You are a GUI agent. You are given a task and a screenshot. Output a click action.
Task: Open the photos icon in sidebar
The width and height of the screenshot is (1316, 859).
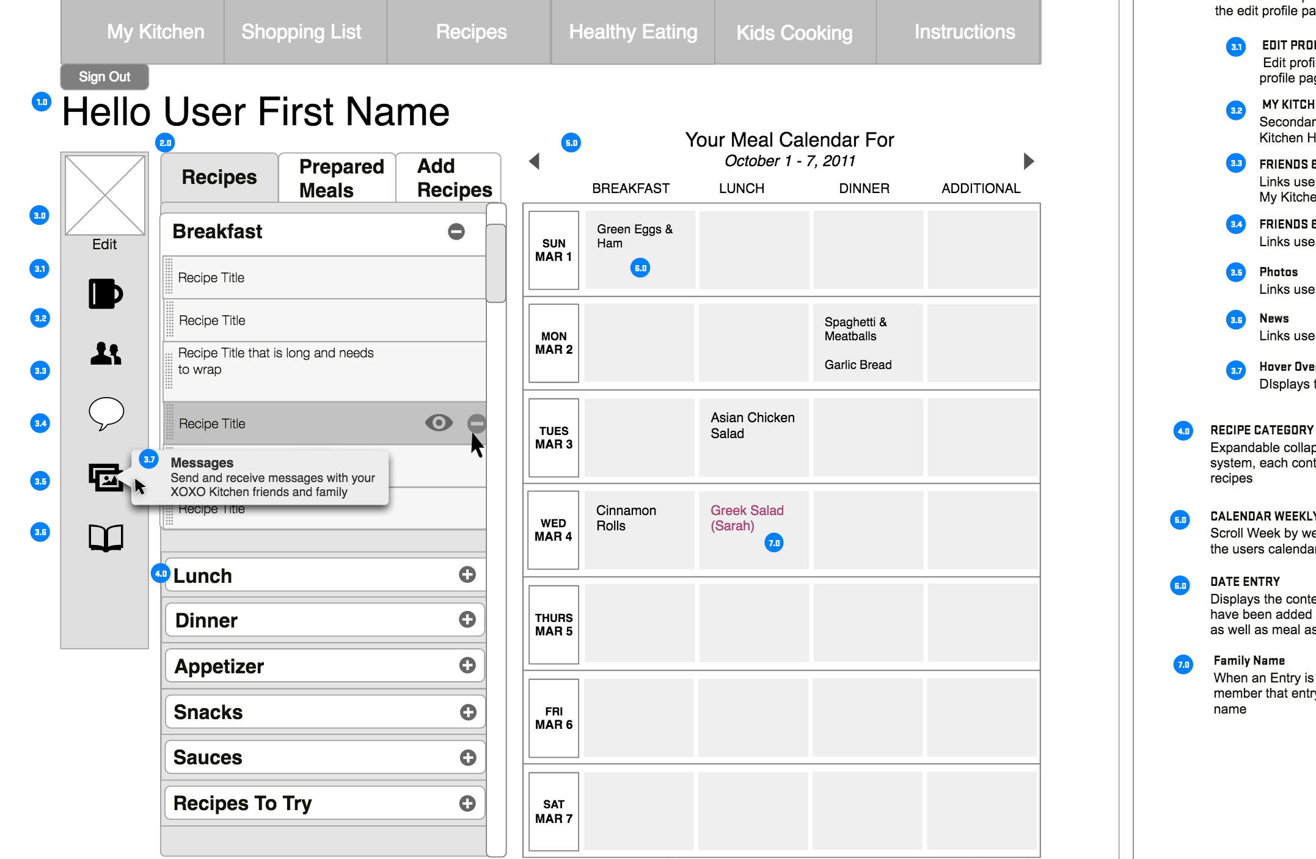(x=106, y=477)
